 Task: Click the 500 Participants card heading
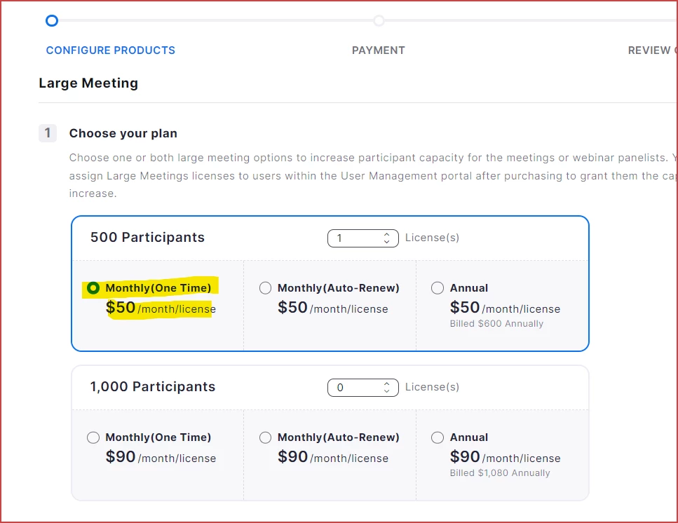[147, 238]
